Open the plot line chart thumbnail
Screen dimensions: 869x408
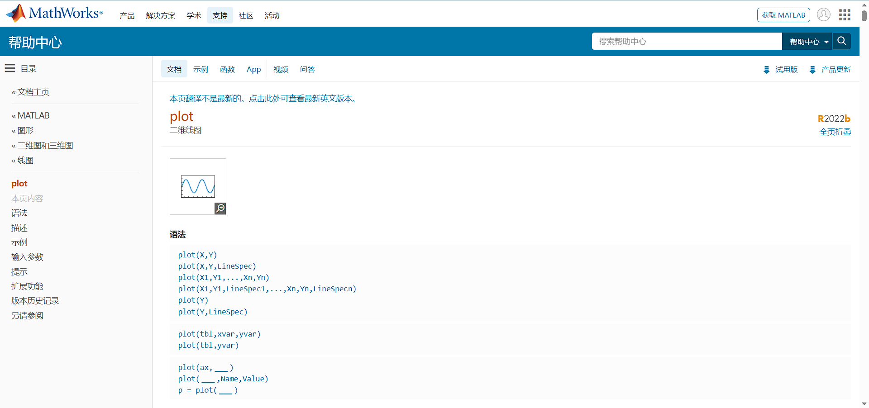point(198,186)
